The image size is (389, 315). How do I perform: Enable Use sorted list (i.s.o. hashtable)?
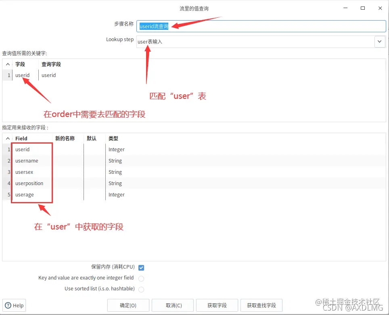[x=141, y=290]
